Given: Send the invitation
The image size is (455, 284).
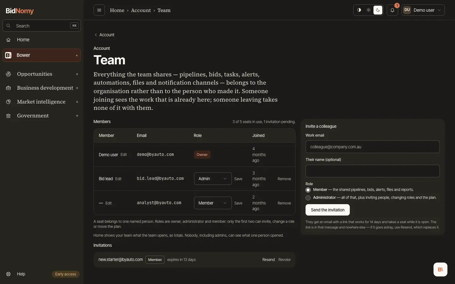Looking at the screenshot, I should coord(328,210).
